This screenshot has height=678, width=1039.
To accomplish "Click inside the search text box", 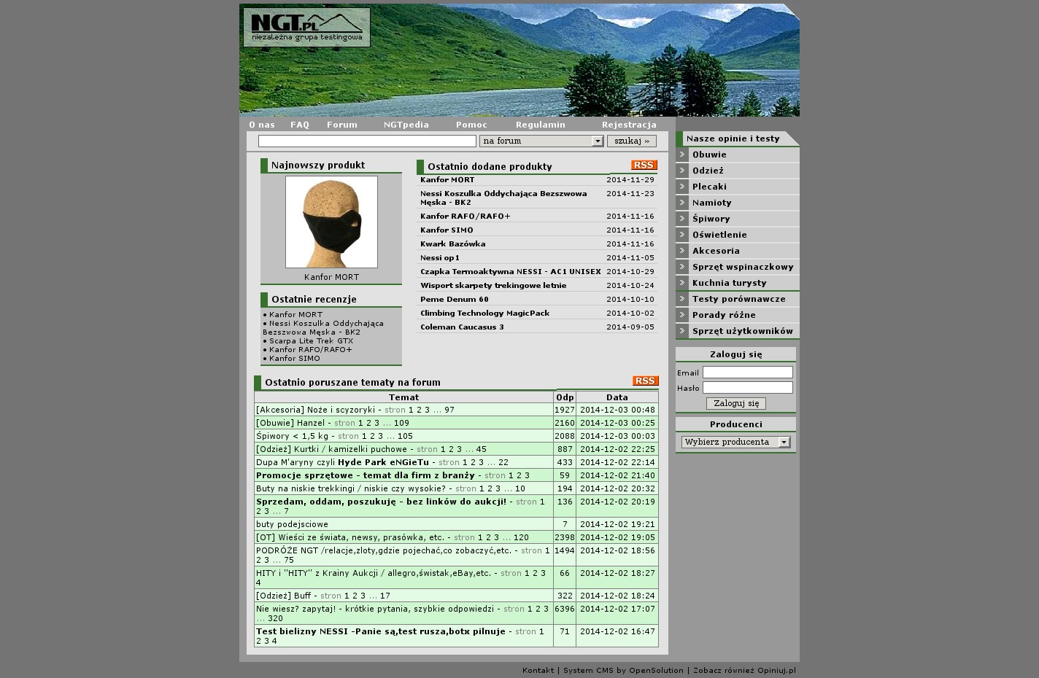I will [x=366, y=141].
